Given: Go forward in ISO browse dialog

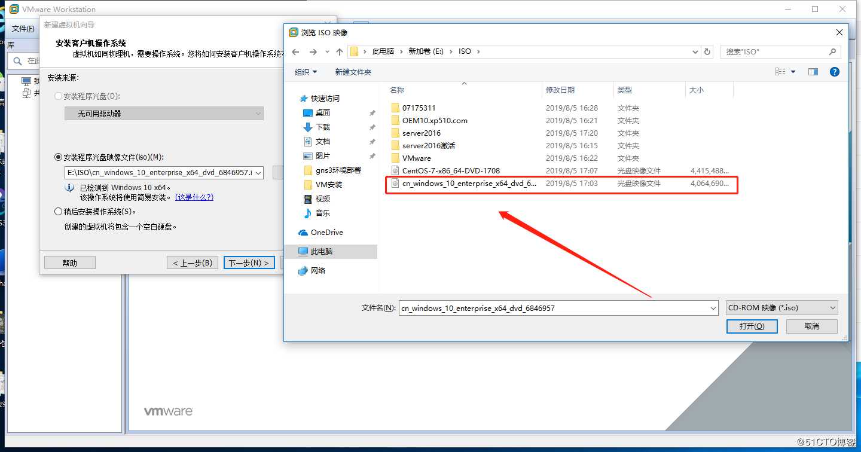Looking at the screenshot, I should tap(313, 52).
